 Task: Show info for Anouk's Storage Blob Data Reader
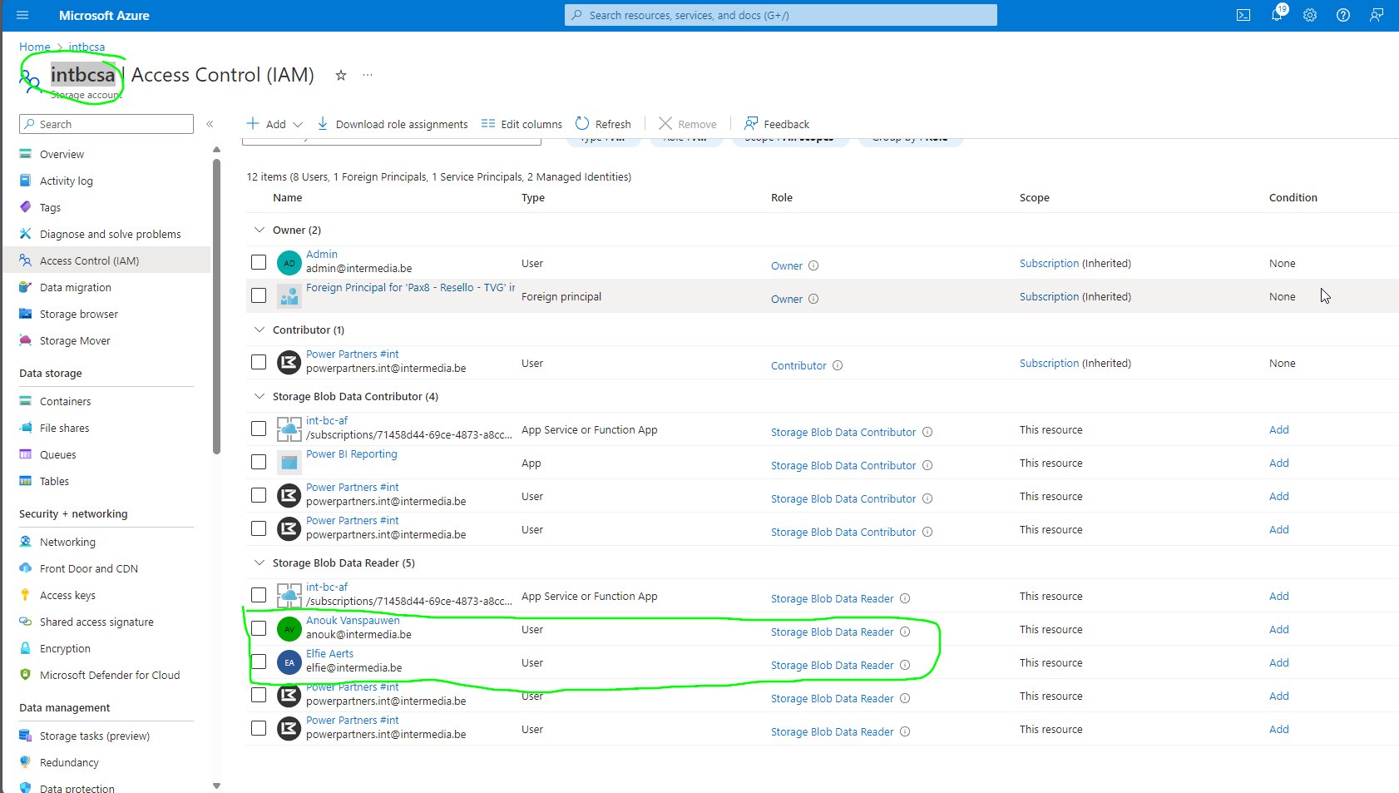(x=905, y=632)
